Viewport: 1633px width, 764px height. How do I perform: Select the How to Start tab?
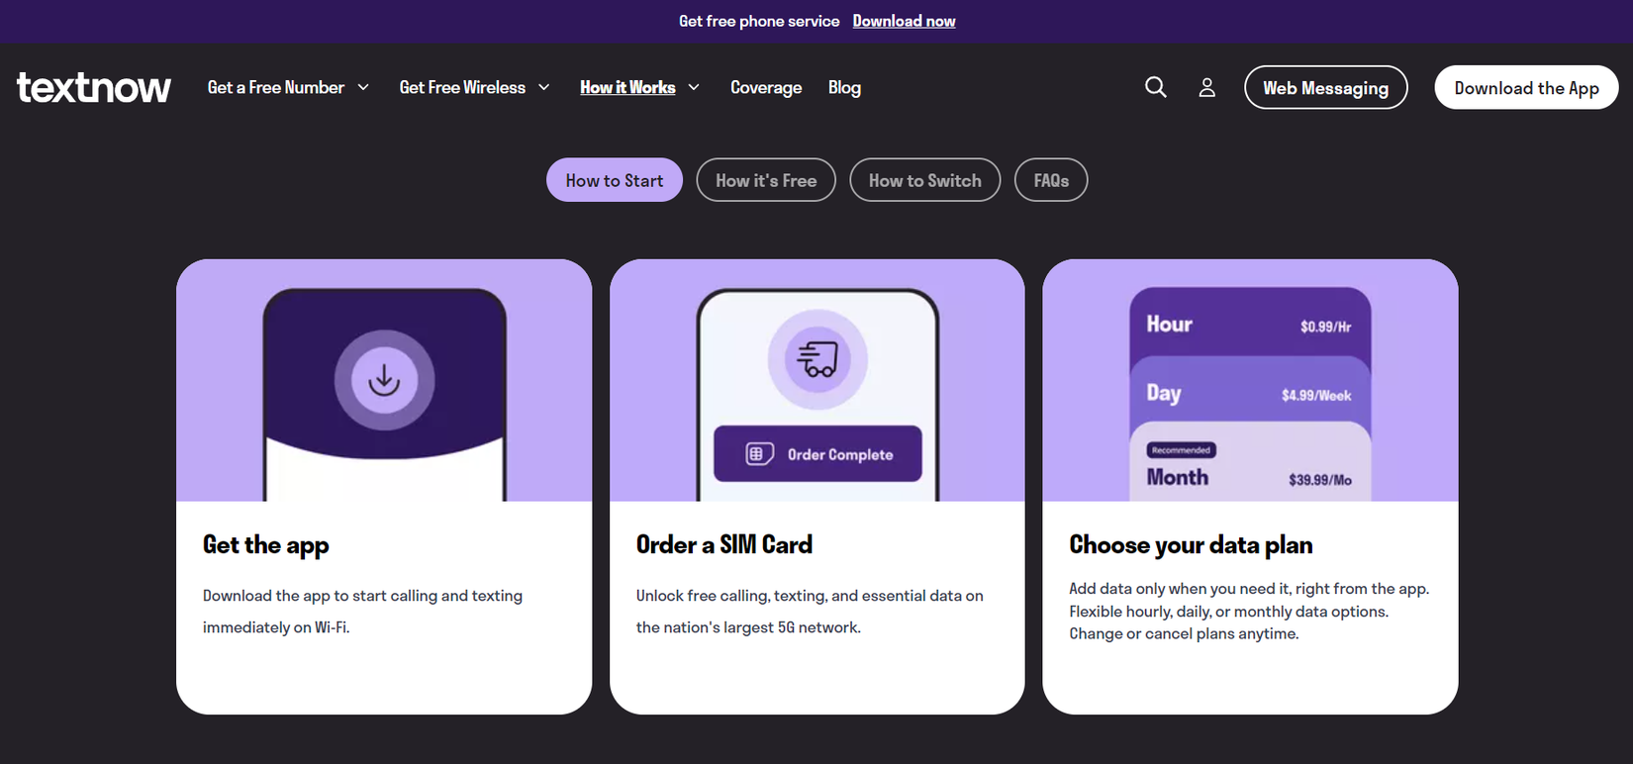click(615, 180)
